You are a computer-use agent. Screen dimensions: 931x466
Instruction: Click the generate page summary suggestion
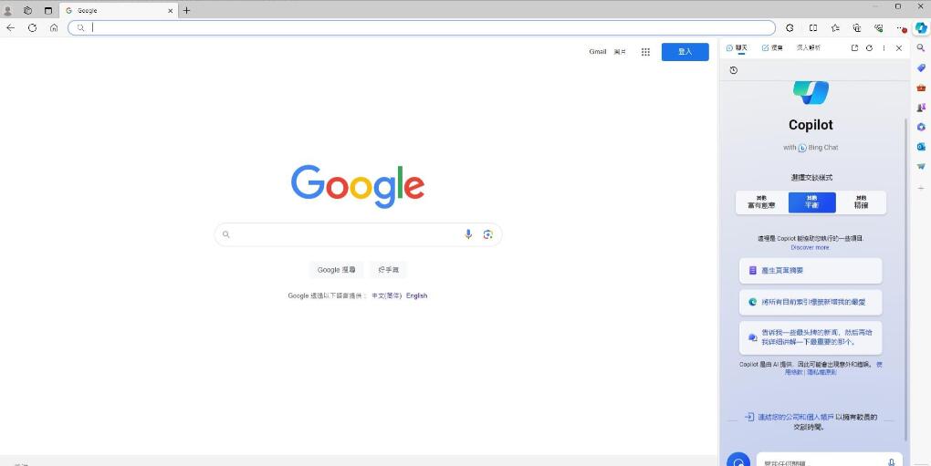811,270
